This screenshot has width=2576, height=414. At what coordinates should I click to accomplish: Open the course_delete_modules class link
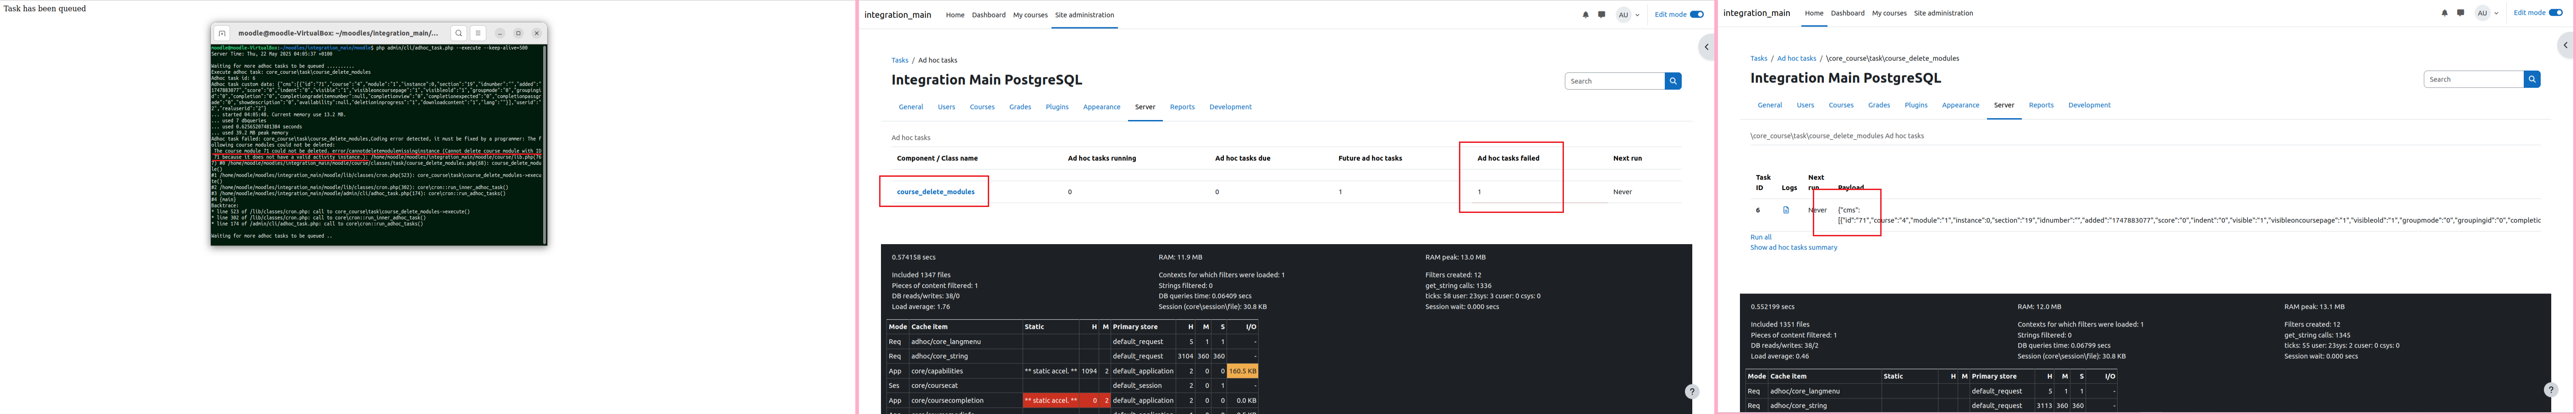tap(935, 192)
